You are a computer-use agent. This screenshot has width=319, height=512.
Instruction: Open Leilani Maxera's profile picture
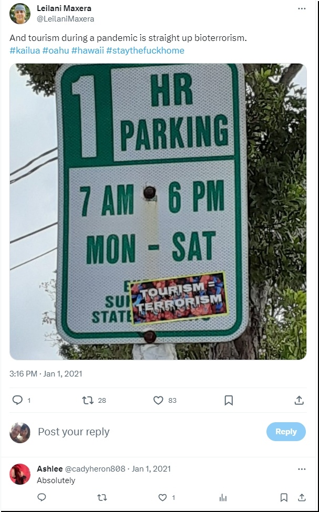pyautogui.click(x=20, y=14)
